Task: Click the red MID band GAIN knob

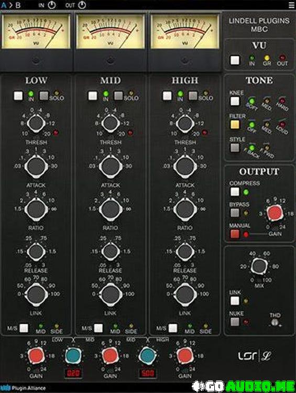Action: tap(110, 355)
